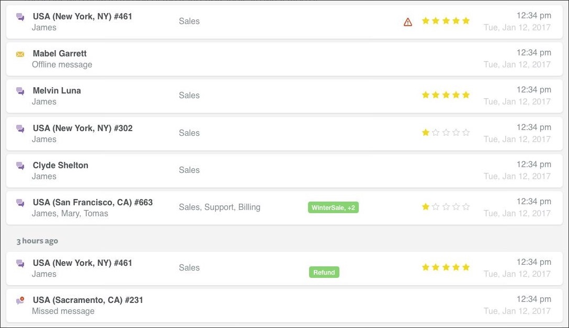Click the Refund tag badge

click(324, 272)
